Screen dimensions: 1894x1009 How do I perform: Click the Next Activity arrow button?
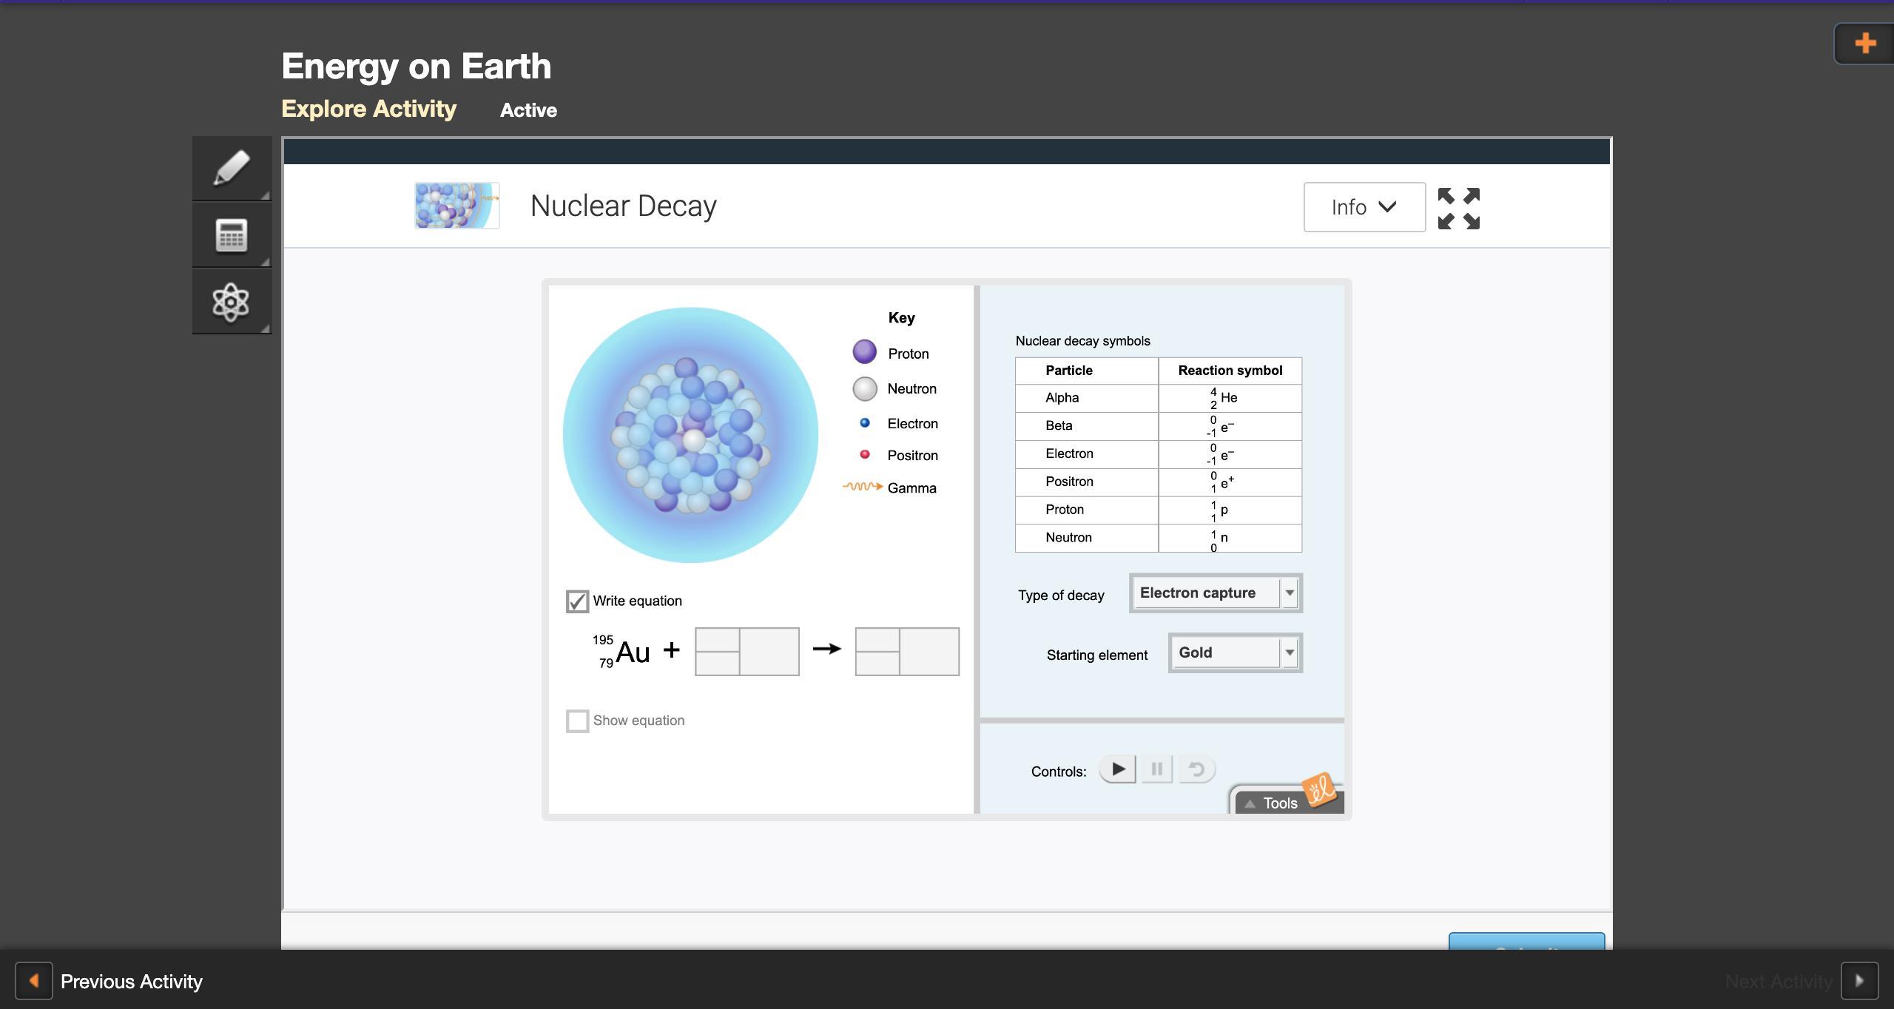click(x=1858, y=982)
